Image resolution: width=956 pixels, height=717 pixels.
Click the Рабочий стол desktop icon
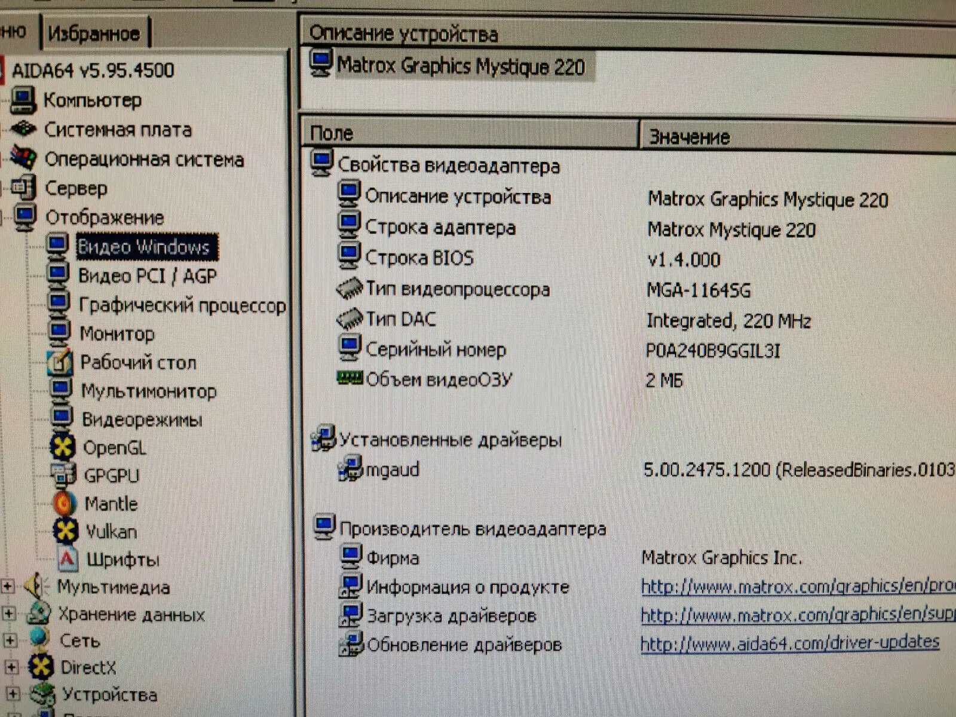point(60,361)
